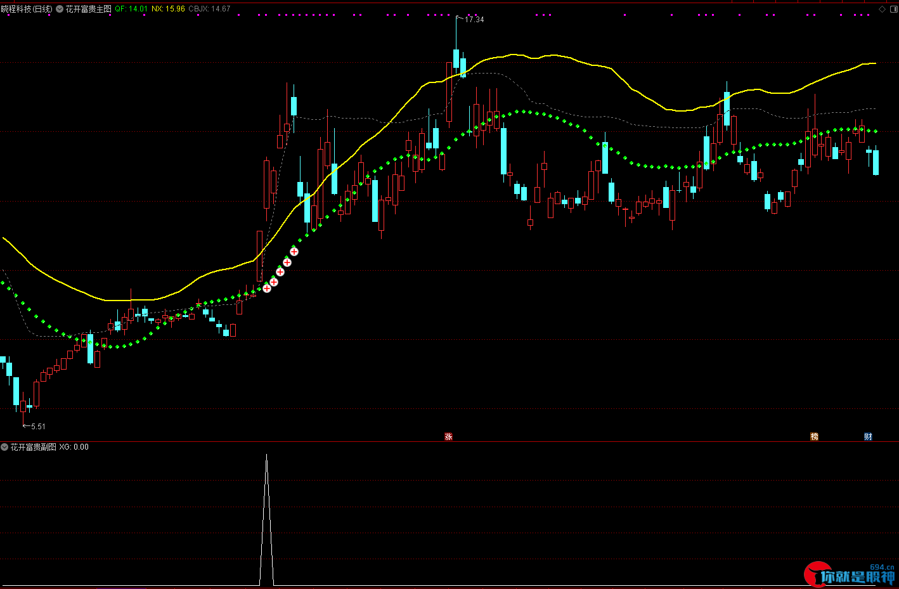Viewport: 899px width, 589px height.
Task: Click the 17.34 high price label
Action: 474,20
